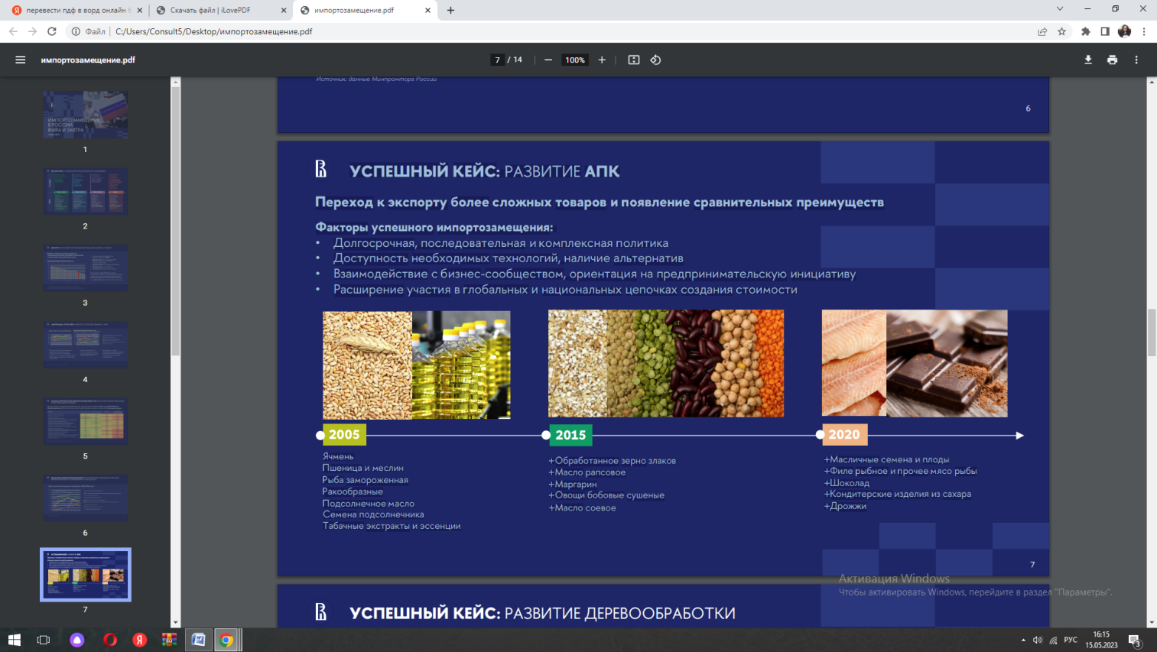Go forward in browser history
The image size is (1157, 652).
pos(32,31)
